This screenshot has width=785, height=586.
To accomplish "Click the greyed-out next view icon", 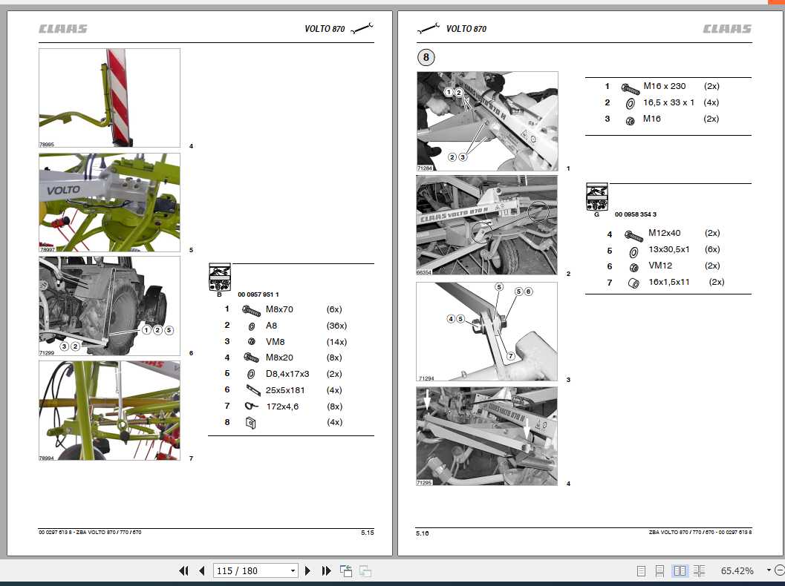I will (x=365, y=570).
